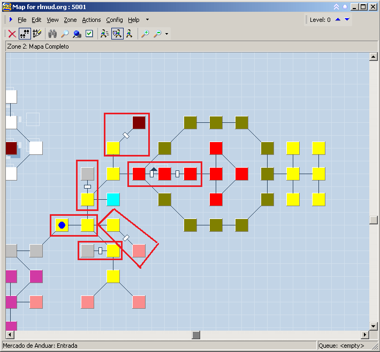Screen dimensions: 380x352
Task: Click the horizontal scrollbar left arrow
Action: 10,335
